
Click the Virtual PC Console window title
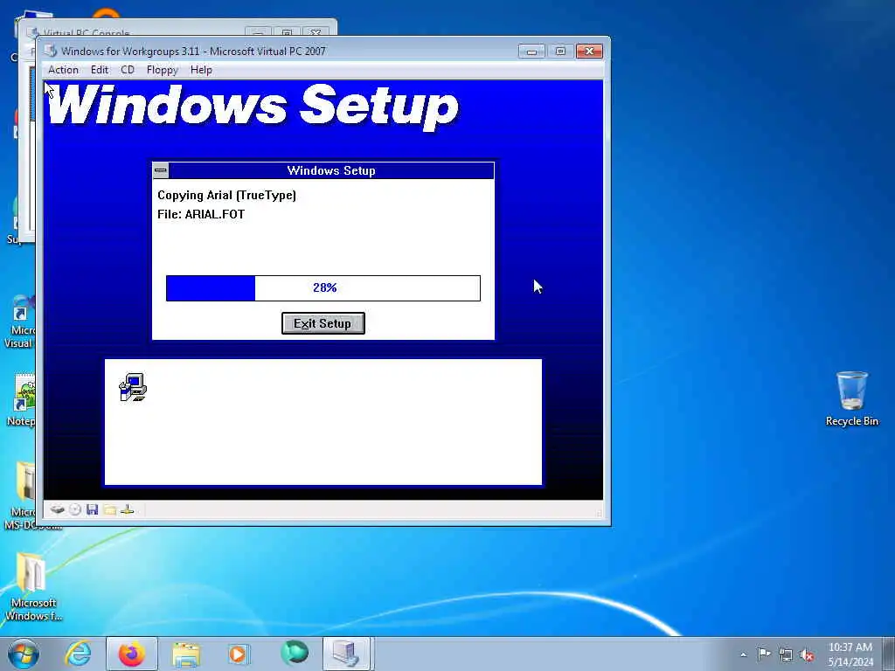pyautogui.click(x=87, y=32)
